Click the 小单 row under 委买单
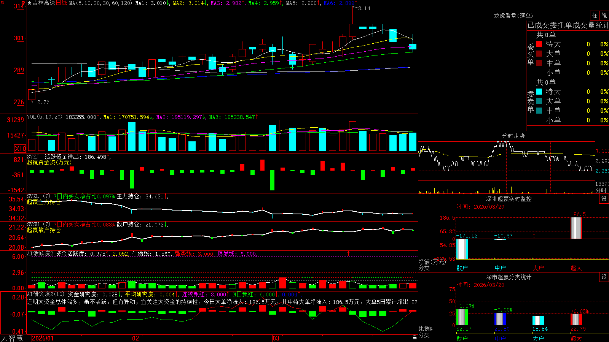 point(572,73)
